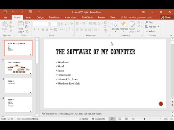174x130 pixels.
Task: Switch to the Slide Show tab
Action: 87,17
